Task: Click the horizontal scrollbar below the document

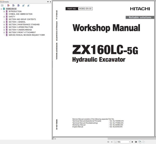Action: point(132,139)
